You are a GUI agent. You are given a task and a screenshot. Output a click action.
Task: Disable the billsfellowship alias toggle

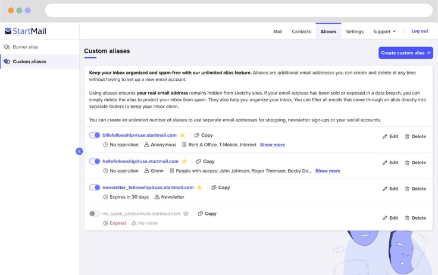pos(95,135)
